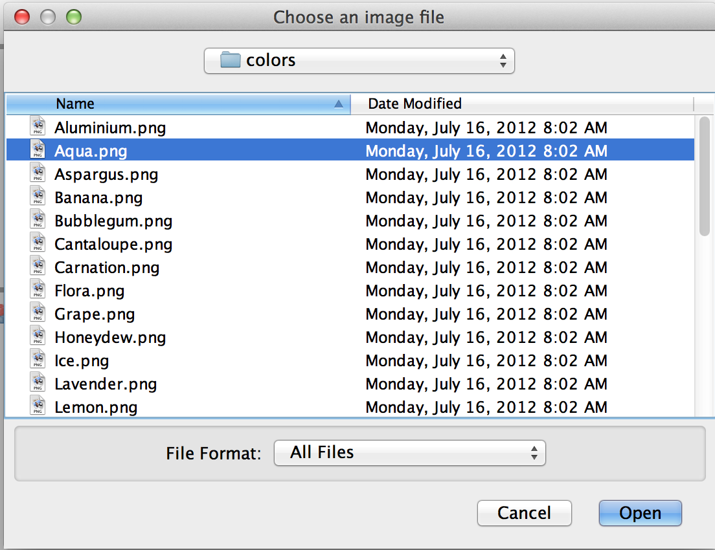Click the colors folder icon in the path popup
Image resolution: width=715 pixels, height=550 pixels.
230,60
